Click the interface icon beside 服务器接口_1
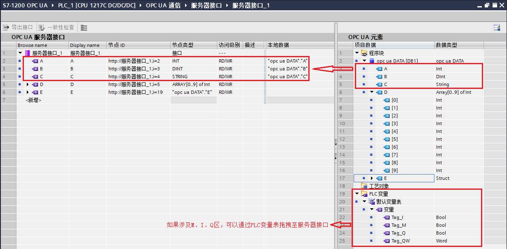Screen dimensions: 507x249 coord(27,53)
